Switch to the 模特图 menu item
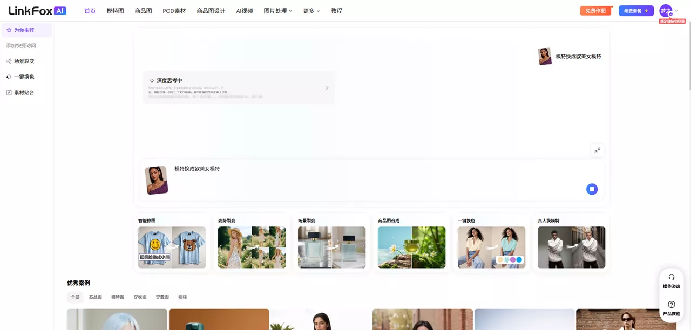Screen dimensions: 691x330 tap(114, 10)
